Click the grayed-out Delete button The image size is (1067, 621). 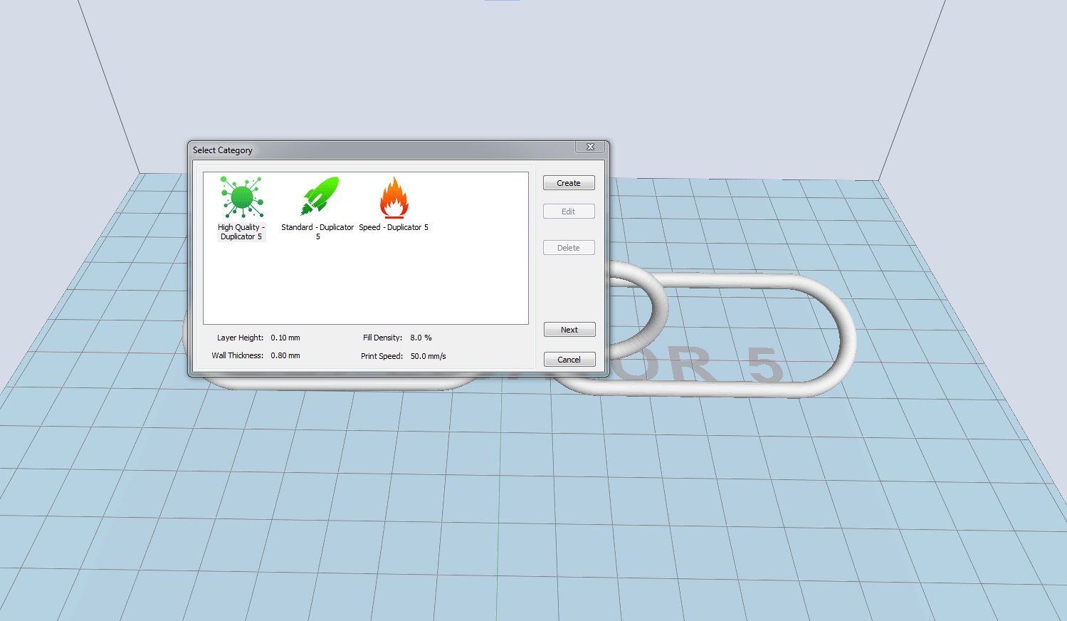coord(569,248)
